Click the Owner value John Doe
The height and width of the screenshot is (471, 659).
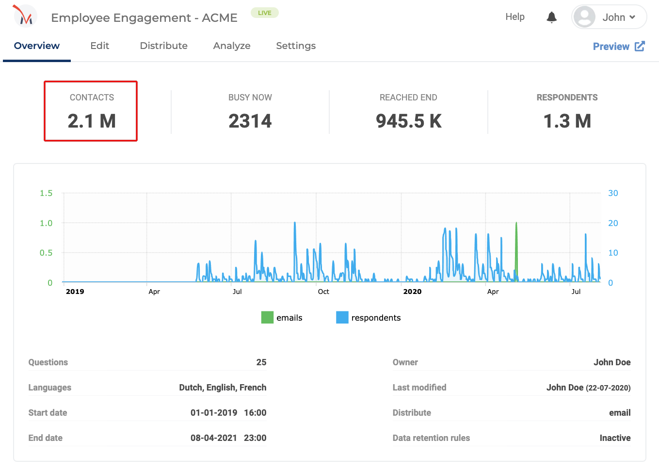[612, 362]
